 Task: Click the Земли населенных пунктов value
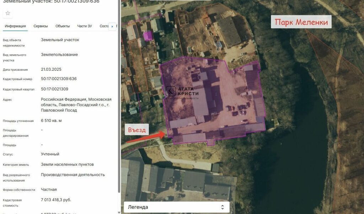[67, 164]
